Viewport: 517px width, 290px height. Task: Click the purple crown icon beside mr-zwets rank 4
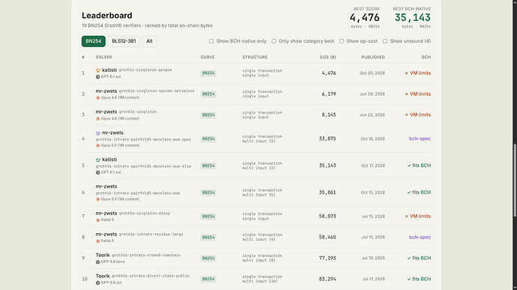(98, 133)
